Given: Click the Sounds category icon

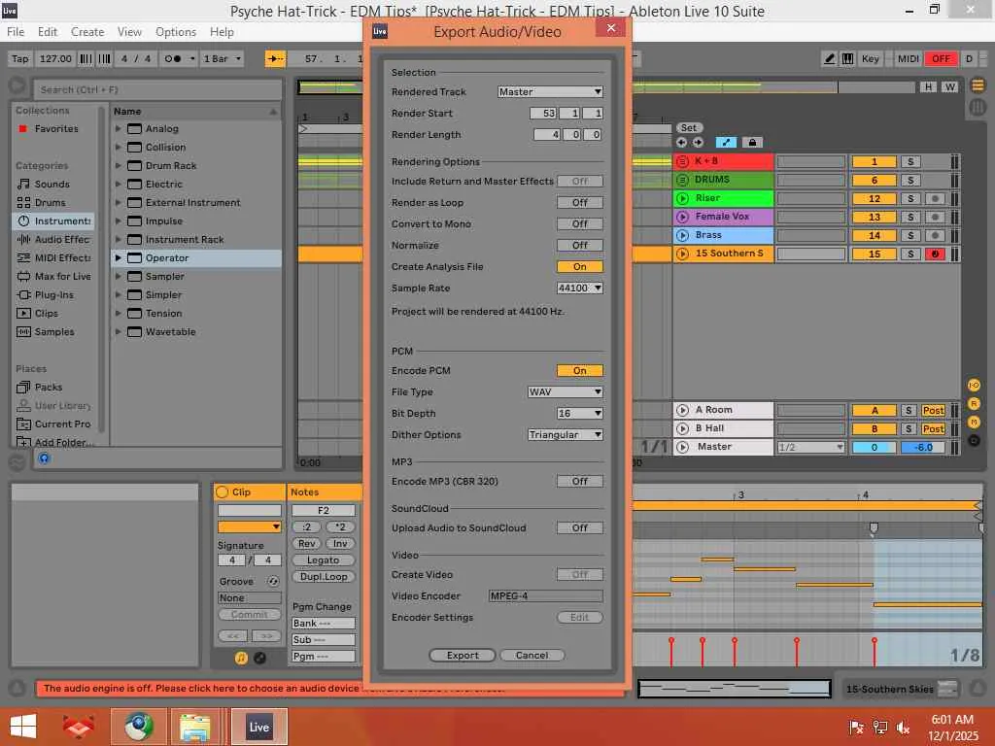Looking at the screenshot, I should coord(23,184).
